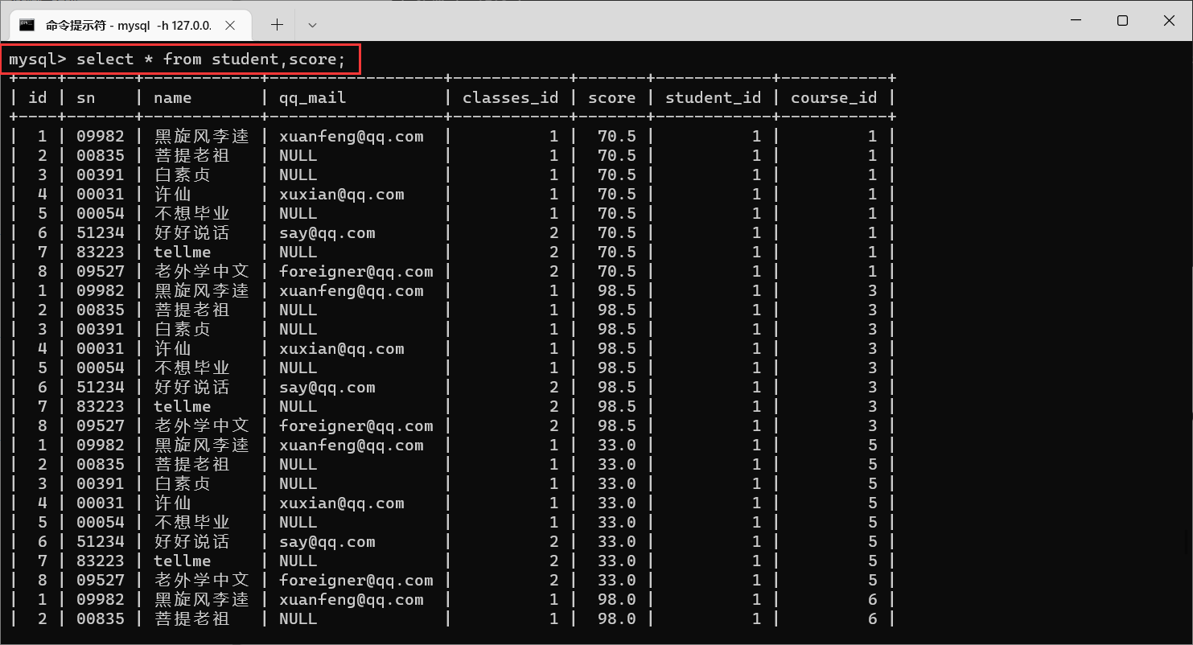
Task: Click the 'course_id' column header
Action: 834,98
